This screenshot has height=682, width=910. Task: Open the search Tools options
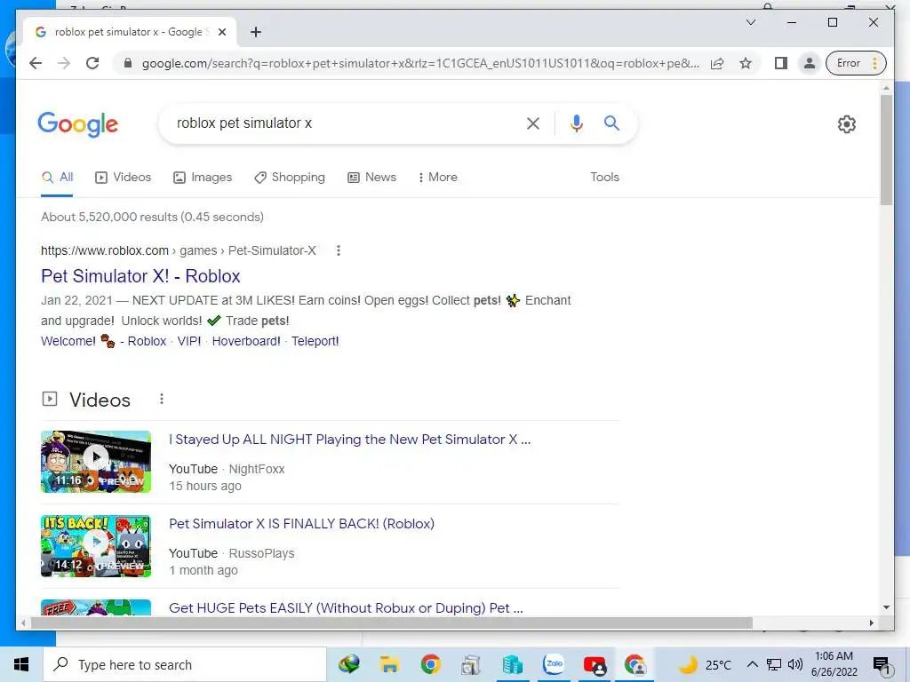tap(604, 178)
